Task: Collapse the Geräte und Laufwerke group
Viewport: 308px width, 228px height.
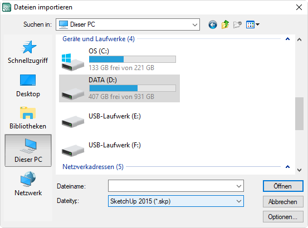Action: (x=287, y=39)
